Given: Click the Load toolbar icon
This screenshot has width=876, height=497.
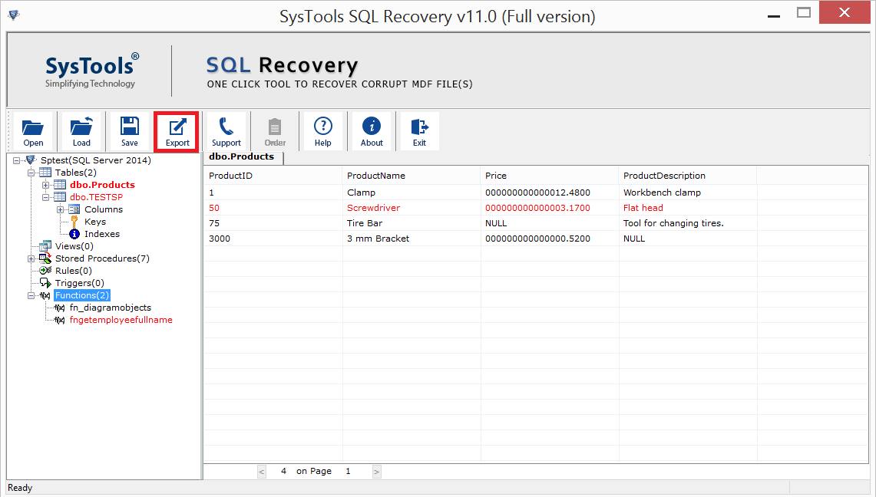Looking at the screenshot, I should 81,131.
